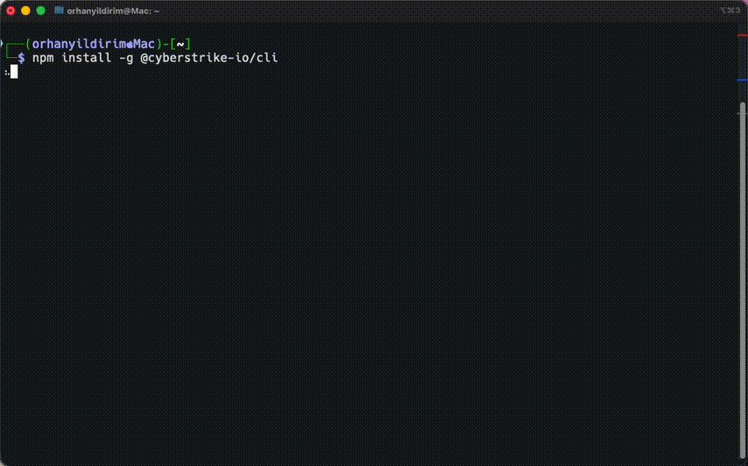Viewport: 748px width, 466px height.
Task: Click the folder icon in the title bar
Action: click(x=59, y=11)
